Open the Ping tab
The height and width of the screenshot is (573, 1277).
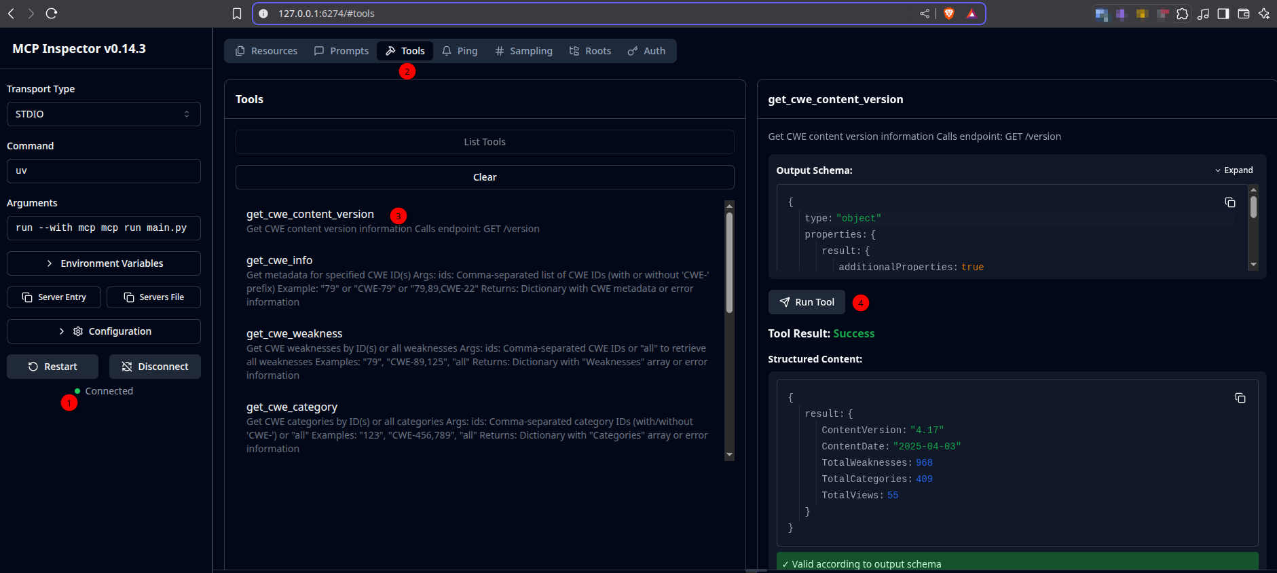[x=460, y=51]
